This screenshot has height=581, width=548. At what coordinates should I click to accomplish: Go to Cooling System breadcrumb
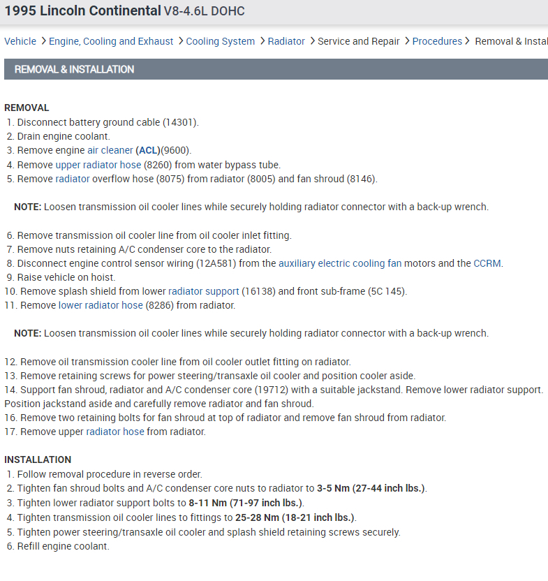click(x=221, y=41)
